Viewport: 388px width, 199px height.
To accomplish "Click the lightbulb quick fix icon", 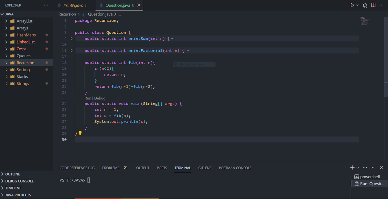I will point(80,133).
